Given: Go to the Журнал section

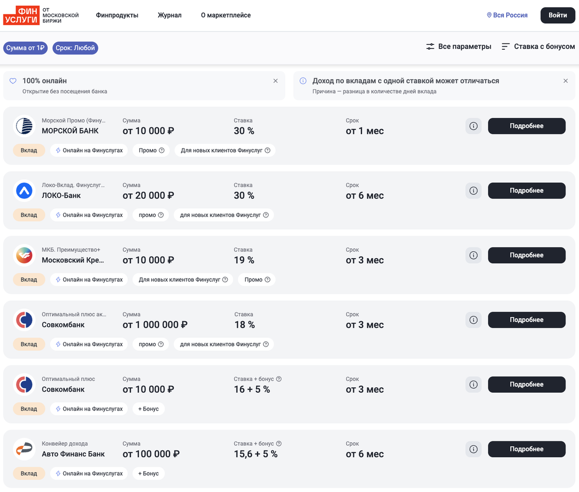Looking at the screenshot, I should click(x=170, y=15).
